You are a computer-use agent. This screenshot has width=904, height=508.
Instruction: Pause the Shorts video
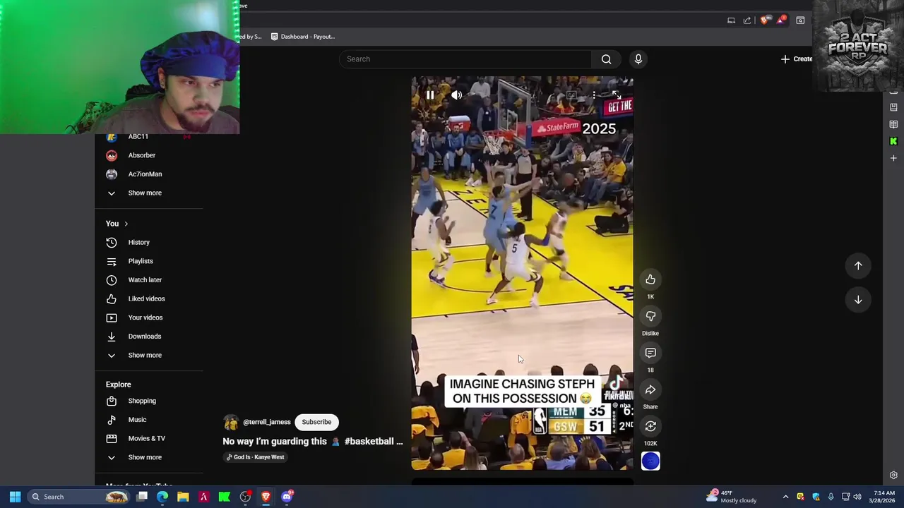(x=430, y=95)
